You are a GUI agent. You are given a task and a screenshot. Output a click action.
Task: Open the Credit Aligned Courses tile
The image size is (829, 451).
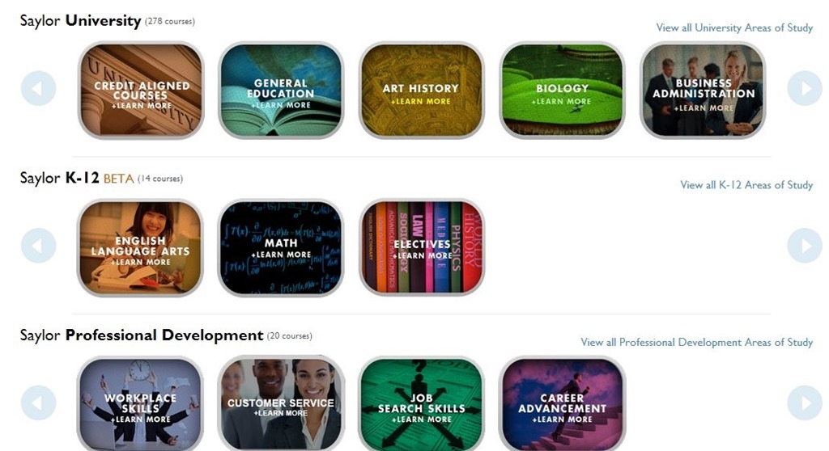coord(141,91)
